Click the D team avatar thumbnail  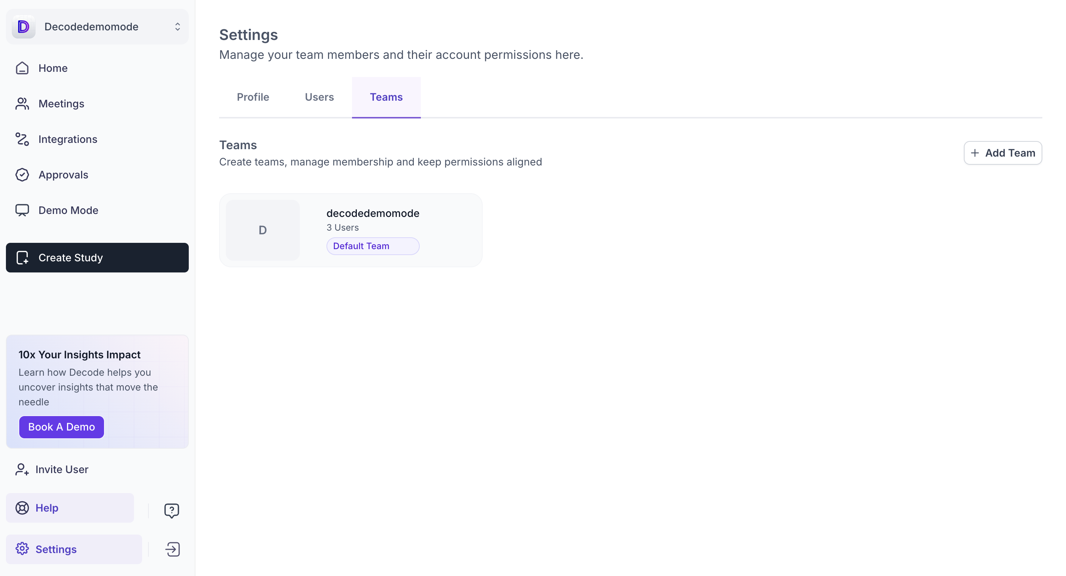pos(262,230)
